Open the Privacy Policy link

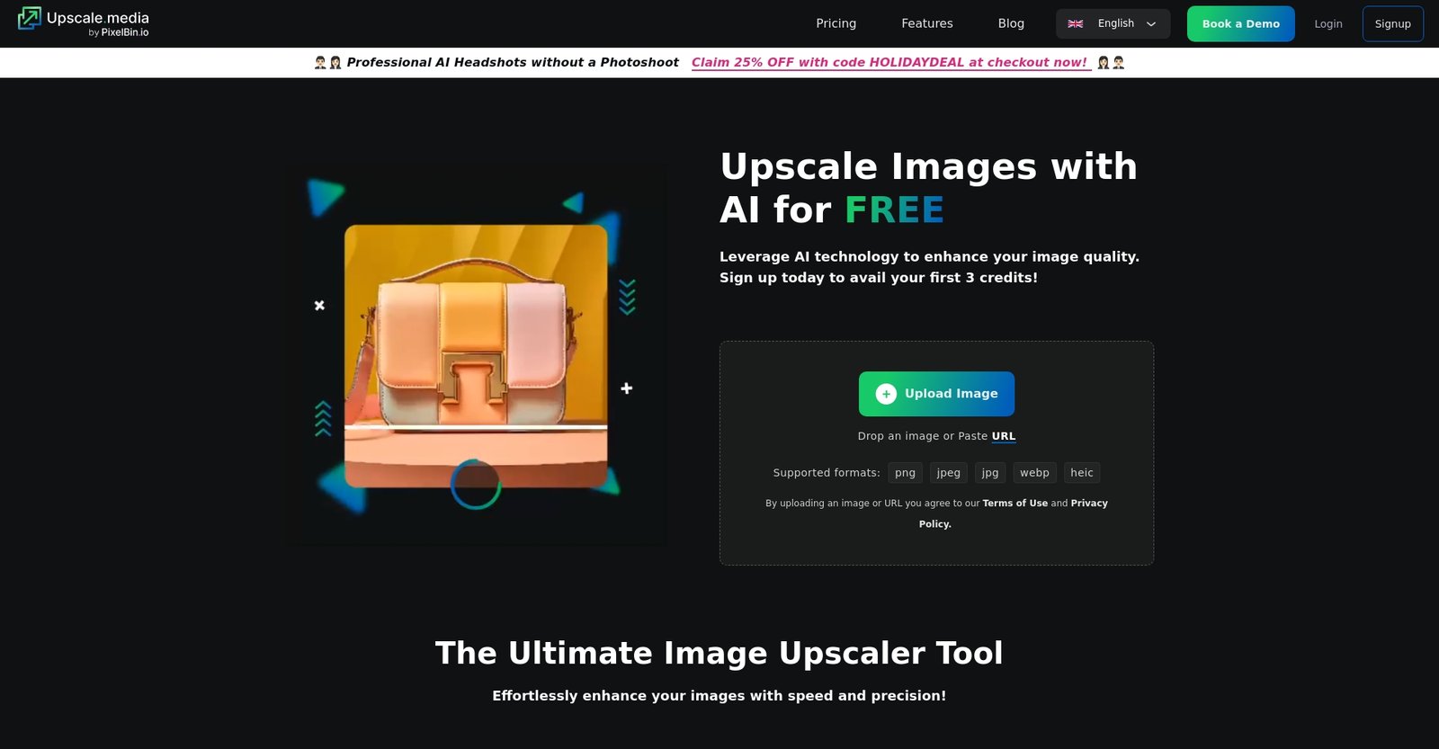click(1089, 504)
